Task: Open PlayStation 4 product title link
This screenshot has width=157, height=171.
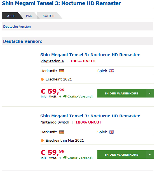Action: [90, 55]
